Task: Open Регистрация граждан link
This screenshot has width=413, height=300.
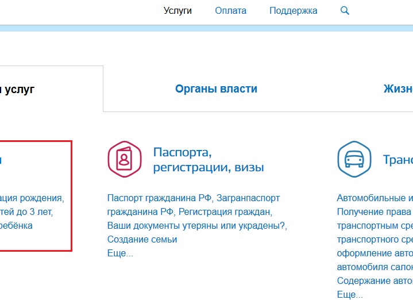Action: point(225,211)
